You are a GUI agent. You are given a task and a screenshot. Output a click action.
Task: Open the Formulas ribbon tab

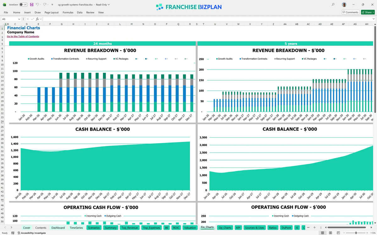(x=68, y=13)
